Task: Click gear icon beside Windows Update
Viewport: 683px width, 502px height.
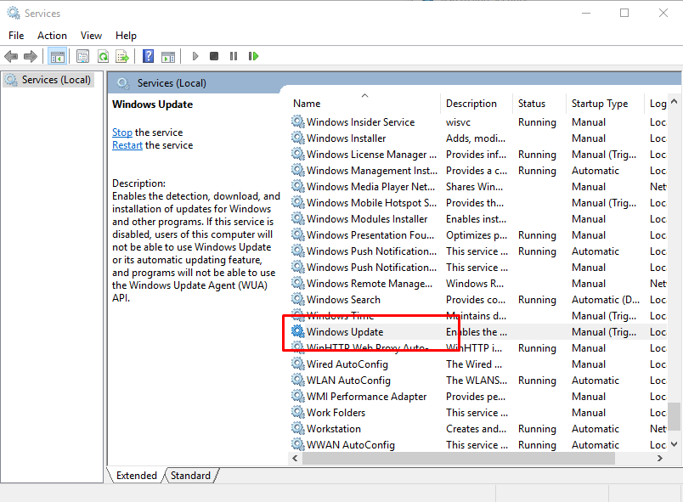Action: point(298,332)
